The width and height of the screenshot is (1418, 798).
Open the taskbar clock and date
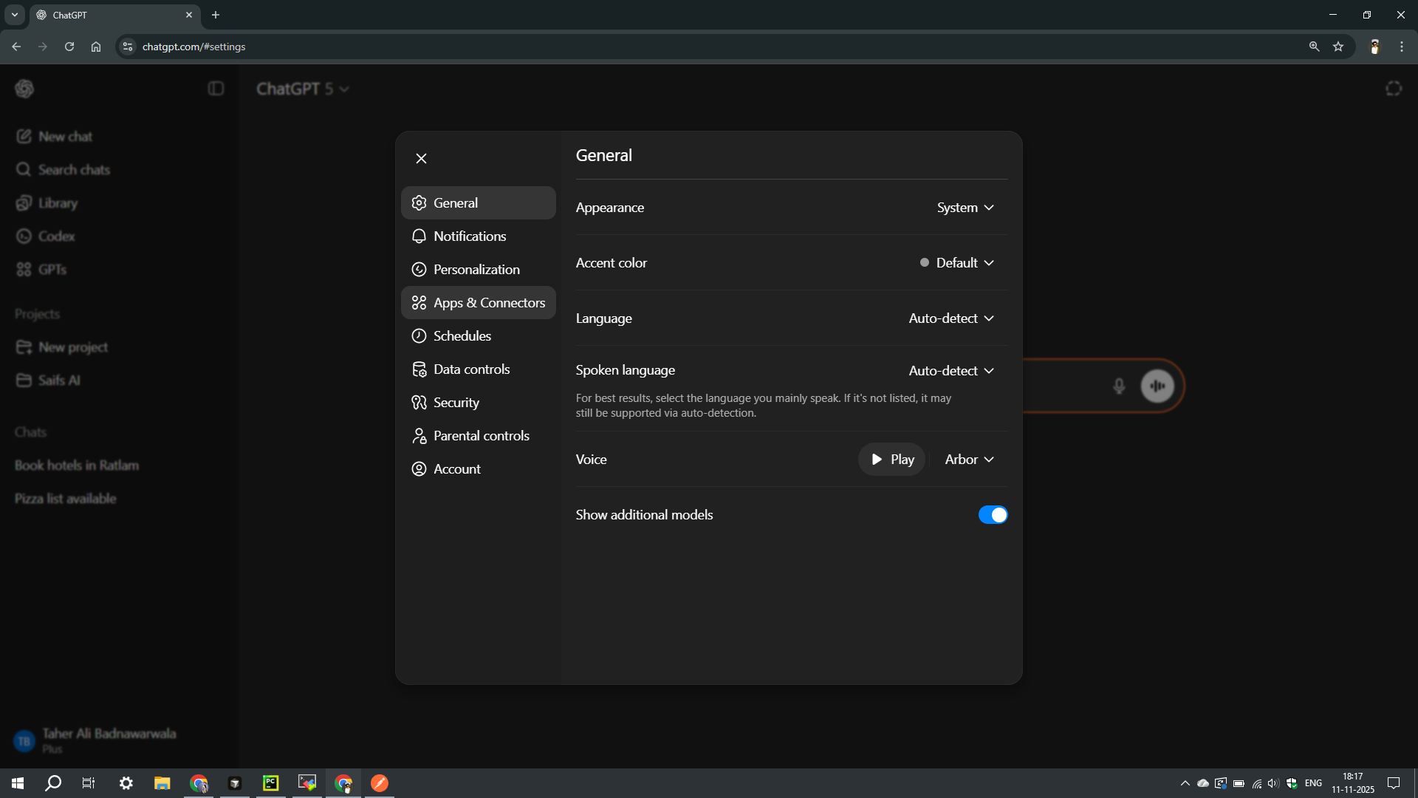1353,783
